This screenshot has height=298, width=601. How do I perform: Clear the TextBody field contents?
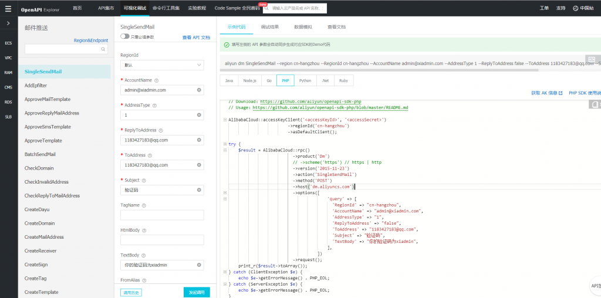pos(199,265)
